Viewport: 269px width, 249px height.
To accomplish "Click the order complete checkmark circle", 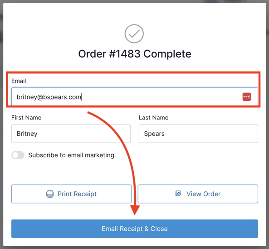I will pos(134,34).
